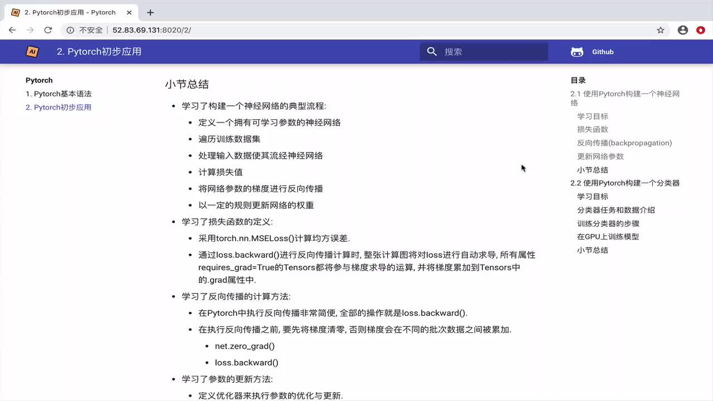Jump to 2.2 使用Pytorch构建一个分类器 section
713x401 pixels.
[625, 183]
